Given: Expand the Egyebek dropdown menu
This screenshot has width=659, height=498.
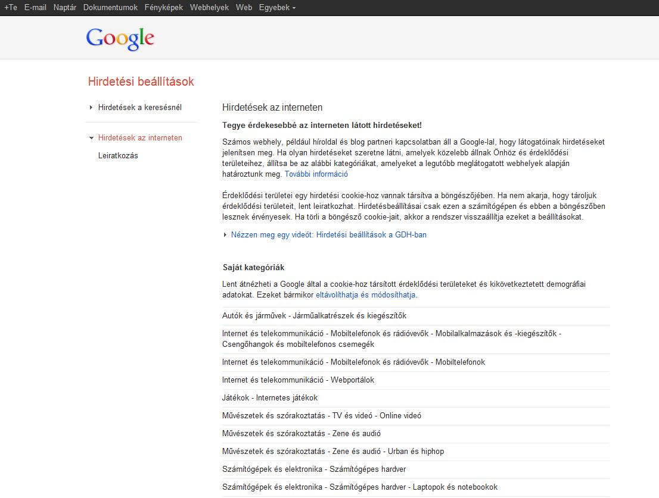Looking at the screenshot, I should pos(278,8).
